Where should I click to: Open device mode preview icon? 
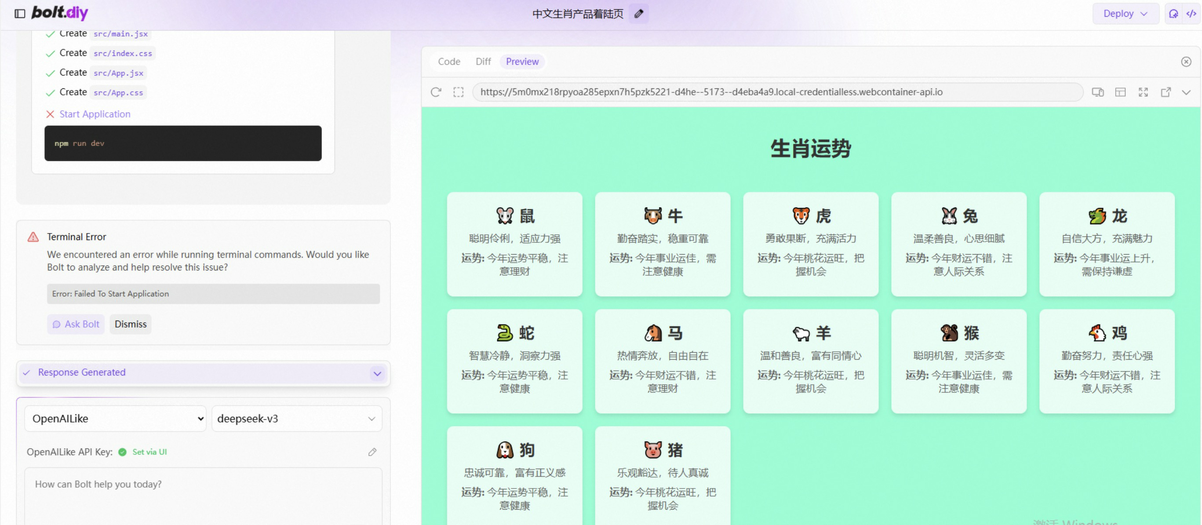coord(1097,92)
